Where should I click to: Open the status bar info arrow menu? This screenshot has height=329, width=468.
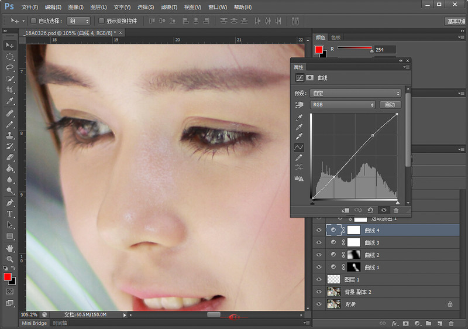click(125, 315)
